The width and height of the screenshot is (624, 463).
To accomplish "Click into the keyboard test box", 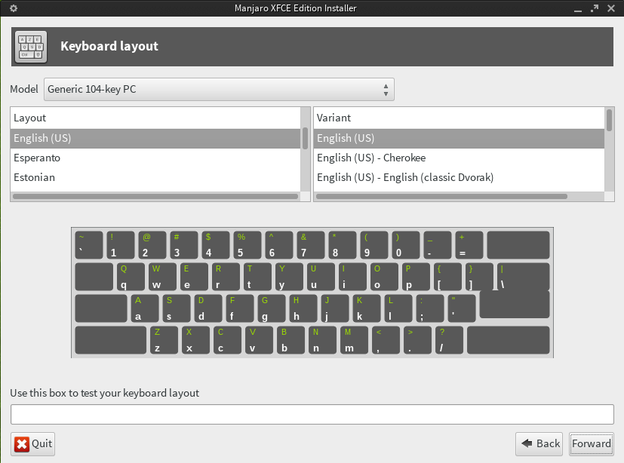I will 312,415.
